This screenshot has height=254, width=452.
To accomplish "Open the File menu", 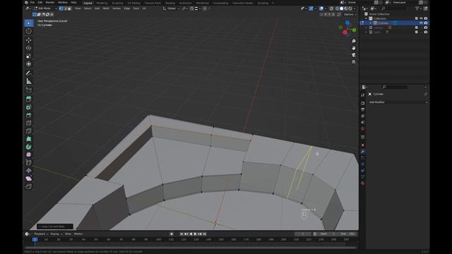I will (32, 3).
